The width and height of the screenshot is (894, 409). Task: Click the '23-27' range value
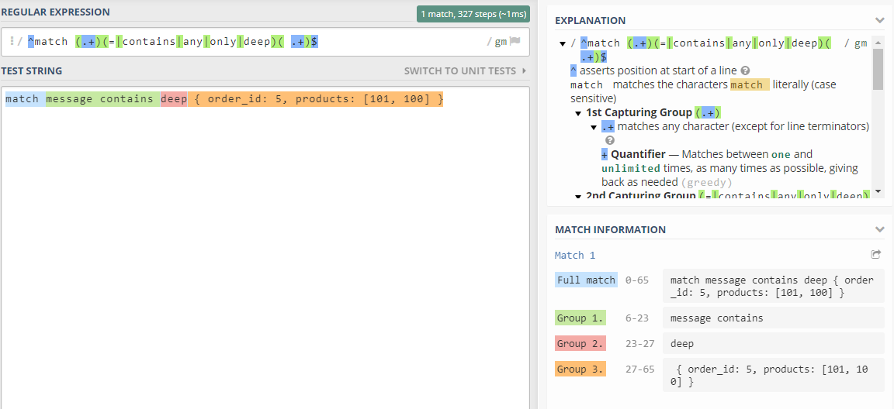[639, 344]
